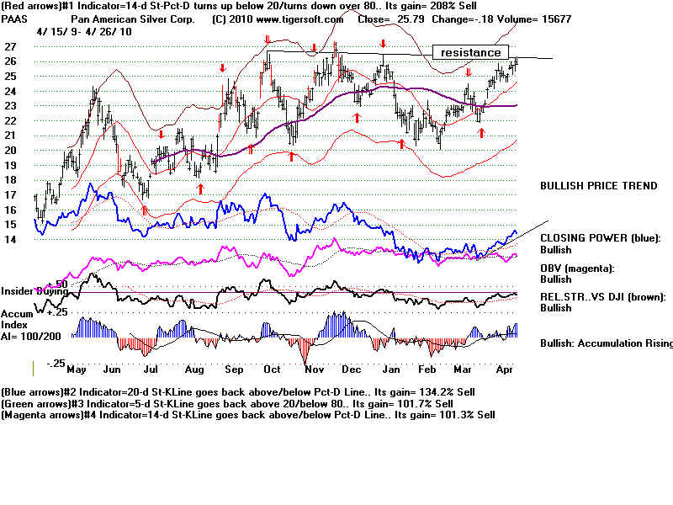Viewport: 673px width, 505px height.
Task: Click the Feb month label
Action: [427, 369]
